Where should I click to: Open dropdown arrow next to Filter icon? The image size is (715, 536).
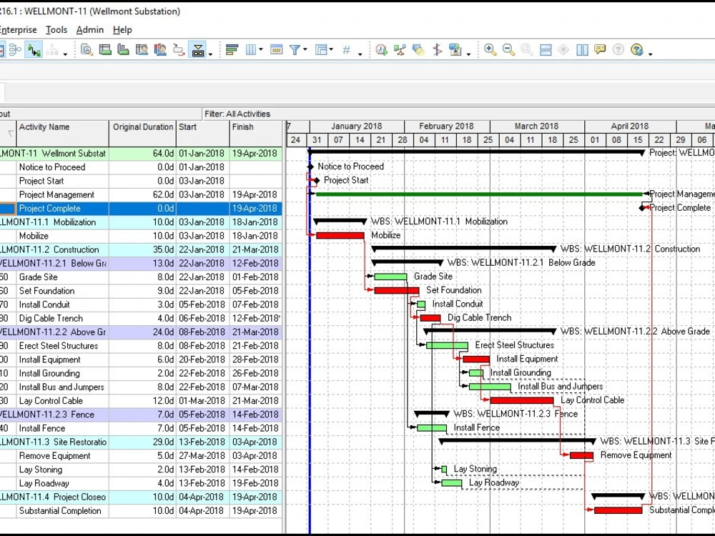click(305, 49)
